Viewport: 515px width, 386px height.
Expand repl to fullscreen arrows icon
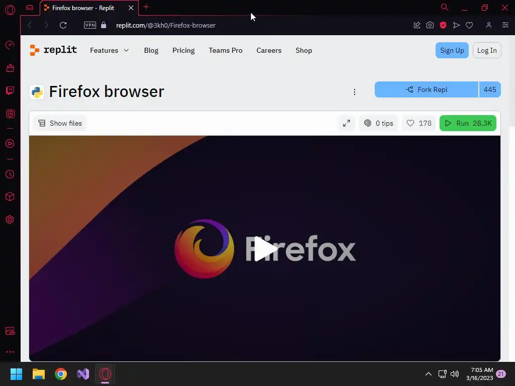point(347,124)
